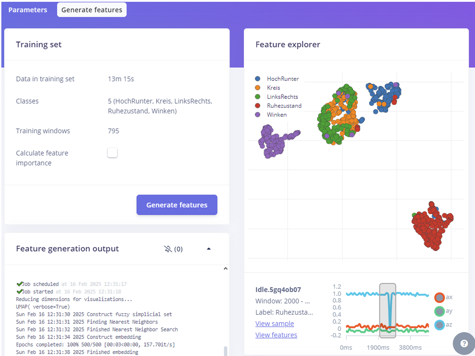This screenshot has width=475, height=356.
Task: Switch to the Parameters tab
Action: [x=28, y=10]
